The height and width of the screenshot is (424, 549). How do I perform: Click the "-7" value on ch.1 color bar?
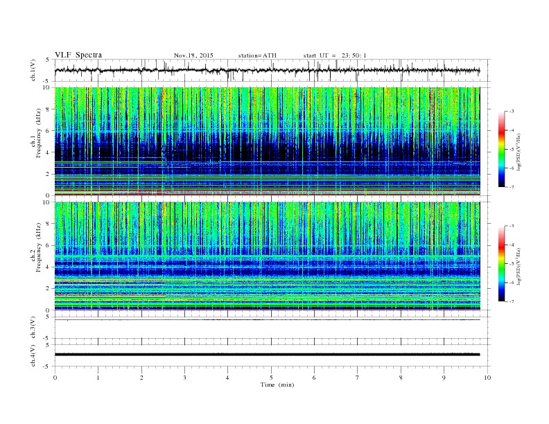[x=512, y=187]
